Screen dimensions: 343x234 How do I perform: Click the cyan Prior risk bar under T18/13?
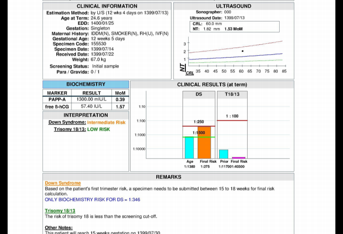click(x=223, y=154)
